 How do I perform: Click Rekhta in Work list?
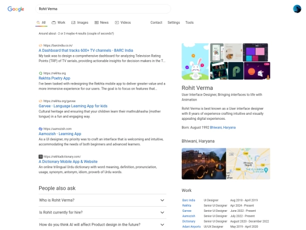coord(186,206)
